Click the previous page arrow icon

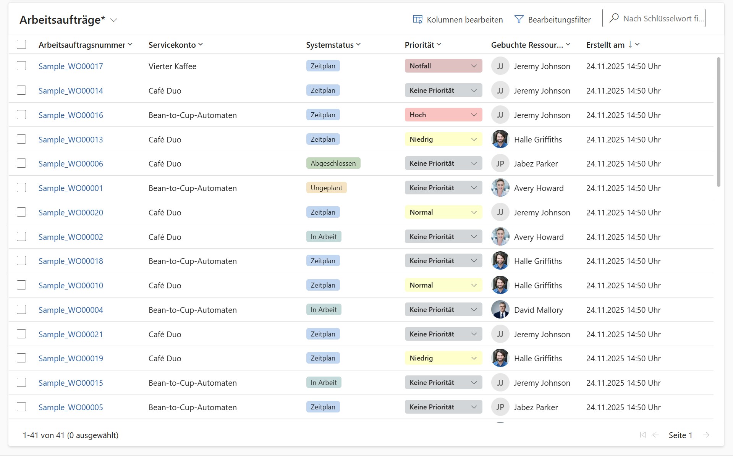click(x=655, y=435)
